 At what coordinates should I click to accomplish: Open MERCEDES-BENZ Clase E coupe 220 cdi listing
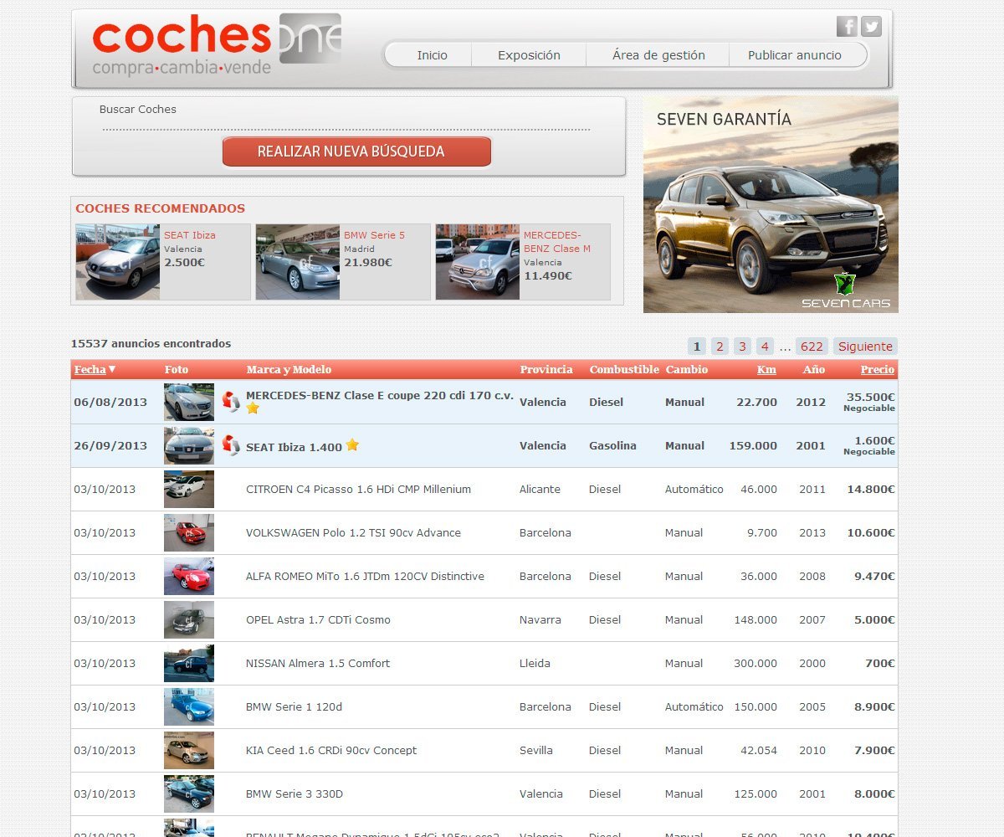tap(380, 395)
